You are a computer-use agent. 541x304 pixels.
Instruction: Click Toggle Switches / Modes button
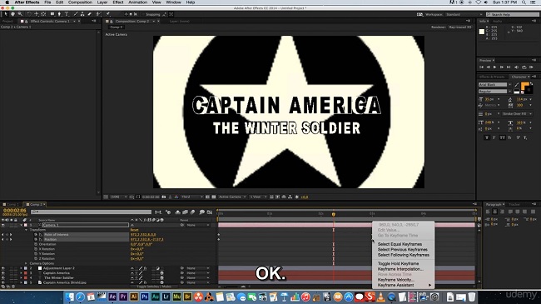154,287
